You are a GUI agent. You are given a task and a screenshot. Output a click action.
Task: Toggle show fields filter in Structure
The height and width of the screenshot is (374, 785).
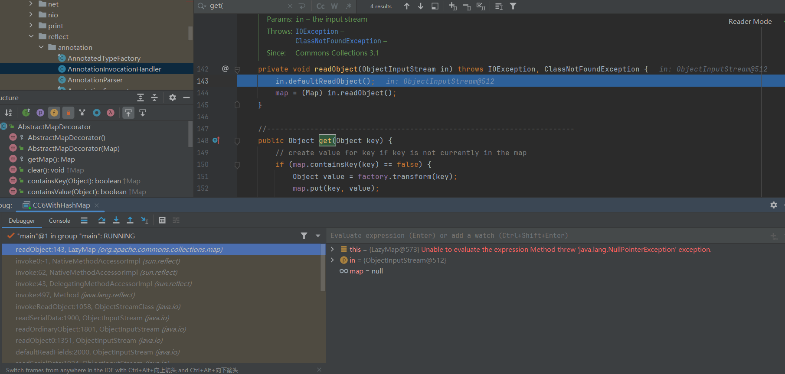tap(54, 113)
